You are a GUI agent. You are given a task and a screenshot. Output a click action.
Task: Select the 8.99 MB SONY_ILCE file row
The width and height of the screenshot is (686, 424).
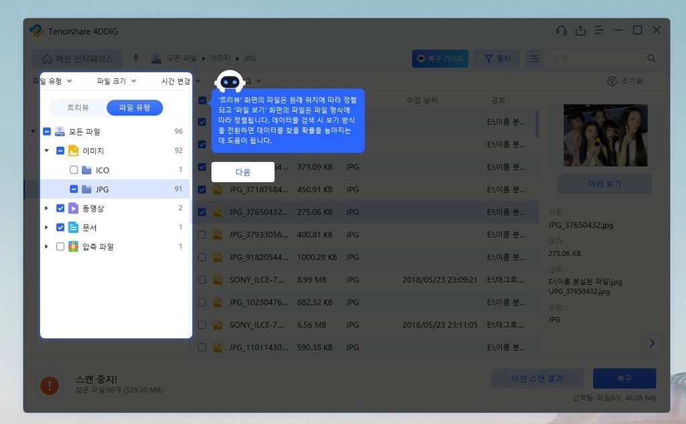365,279
